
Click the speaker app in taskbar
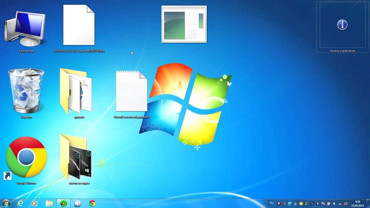tap(77, 203)
